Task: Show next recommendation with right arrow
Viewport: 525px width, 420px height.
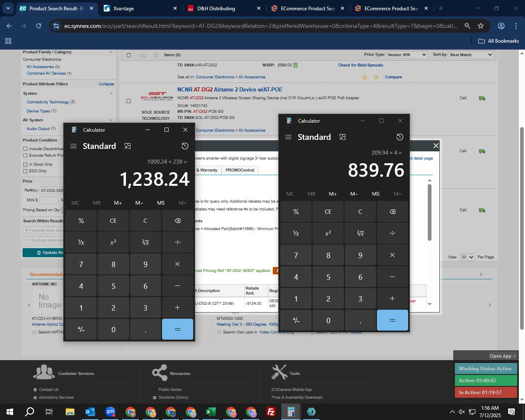Action: pyautogui.click(x=489, y=305)
